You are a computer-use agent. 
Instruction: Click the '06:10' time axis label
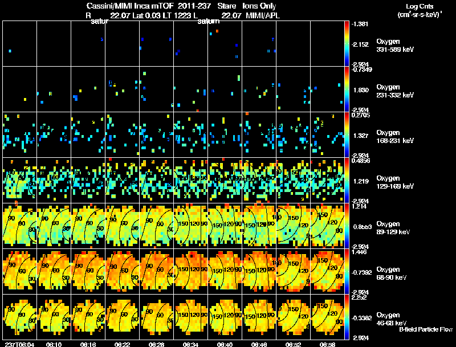[x=54, y=344]
